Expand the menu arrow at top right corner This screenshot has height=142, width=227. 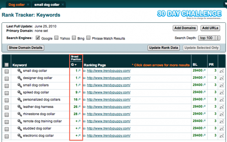(x=225, y=4)
